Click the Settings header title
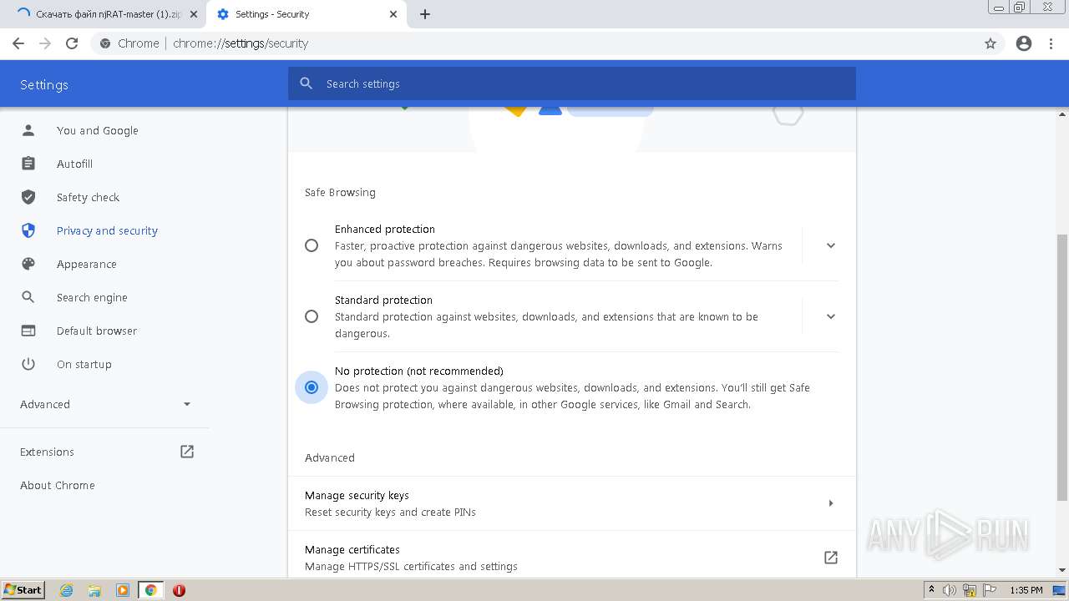 pyautogui.click(x=44, y=84)
